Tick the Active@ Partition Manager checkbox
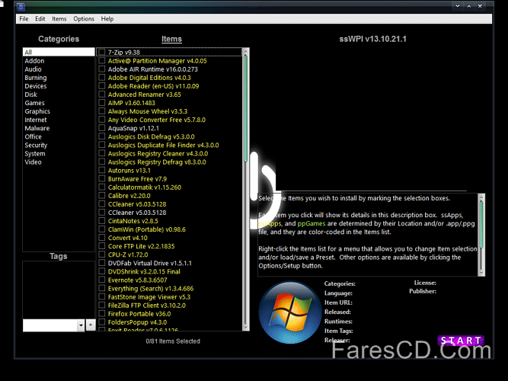The height and width of the screenshot is (381, 508). (102, 61)
